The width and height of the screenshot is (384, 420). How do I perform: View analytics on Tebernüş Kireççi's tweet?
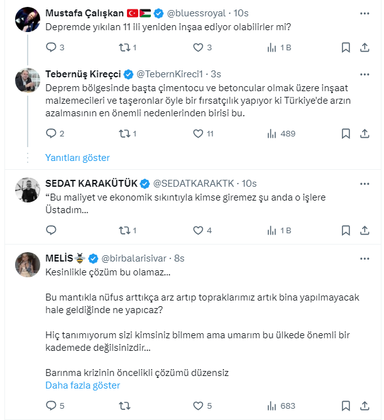[x=272, y=133]
